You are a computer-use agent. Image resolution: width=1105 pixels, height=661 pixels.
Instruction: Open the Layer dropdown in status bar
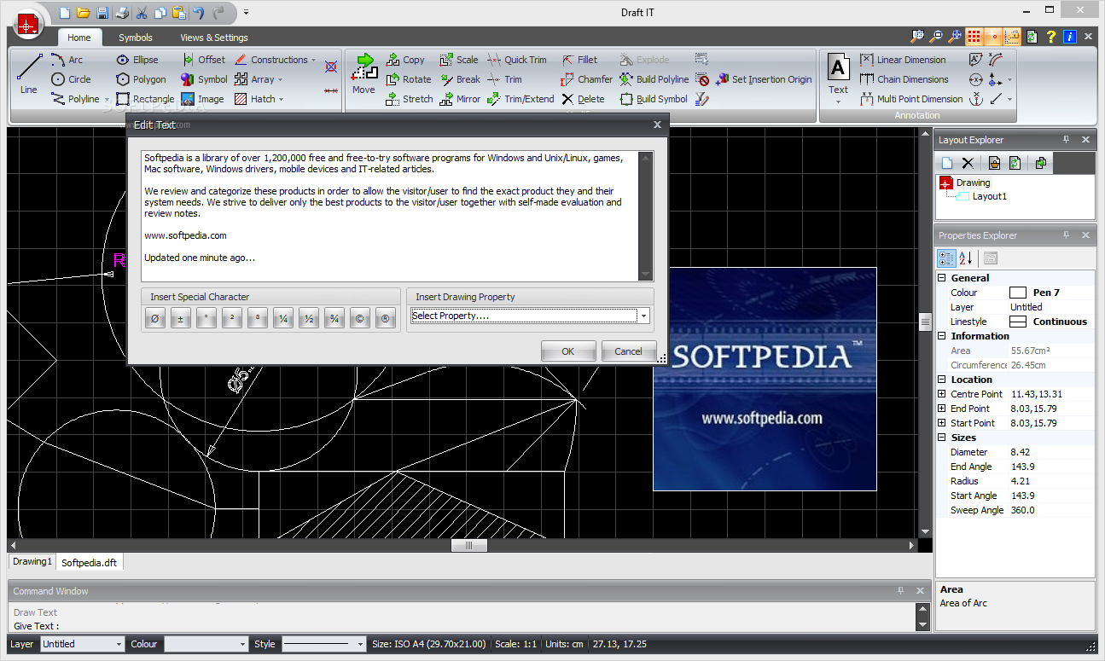(119, 645)
